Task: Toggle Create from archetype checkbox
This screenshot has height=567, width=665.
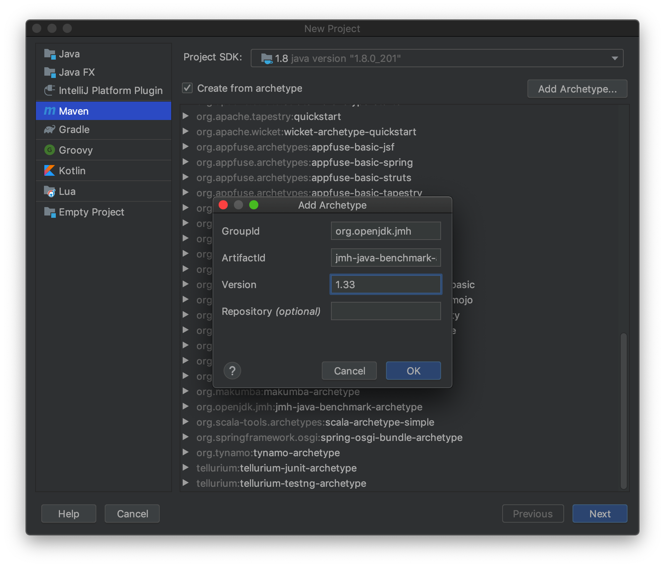Action: click(187, 88)
